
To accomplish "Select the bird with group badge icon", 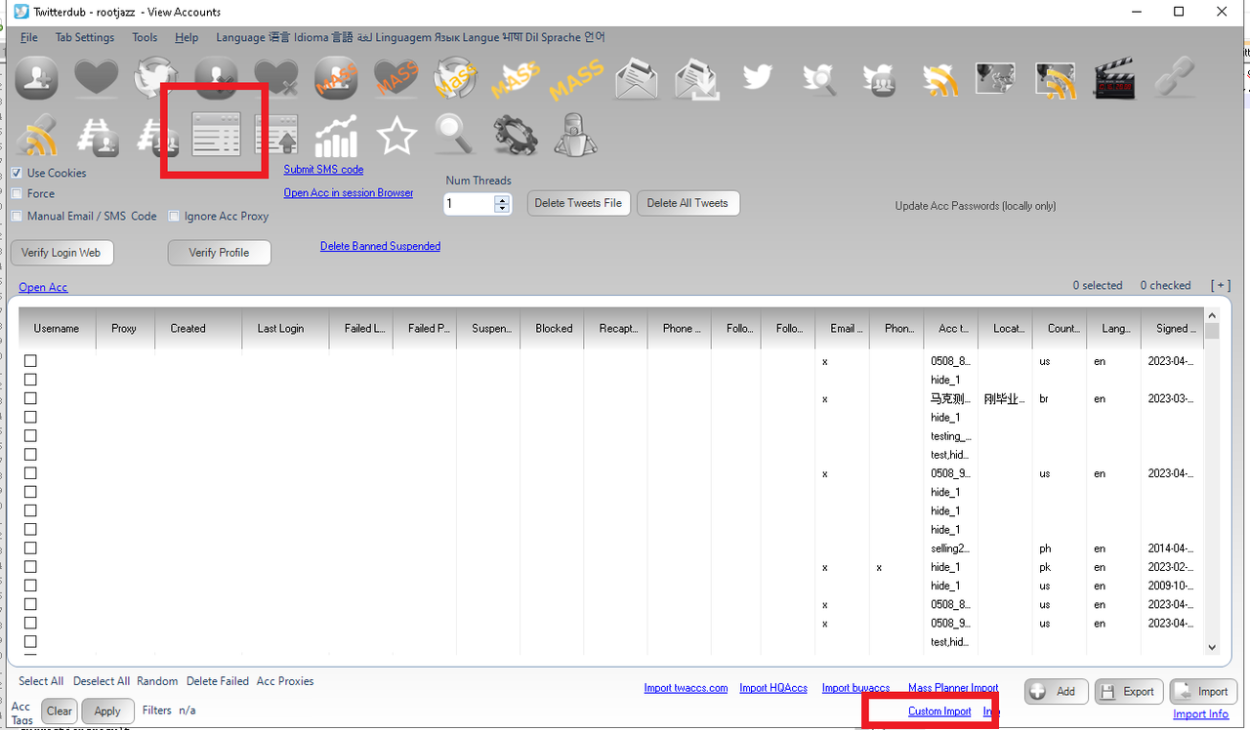I will pos(879,79).
